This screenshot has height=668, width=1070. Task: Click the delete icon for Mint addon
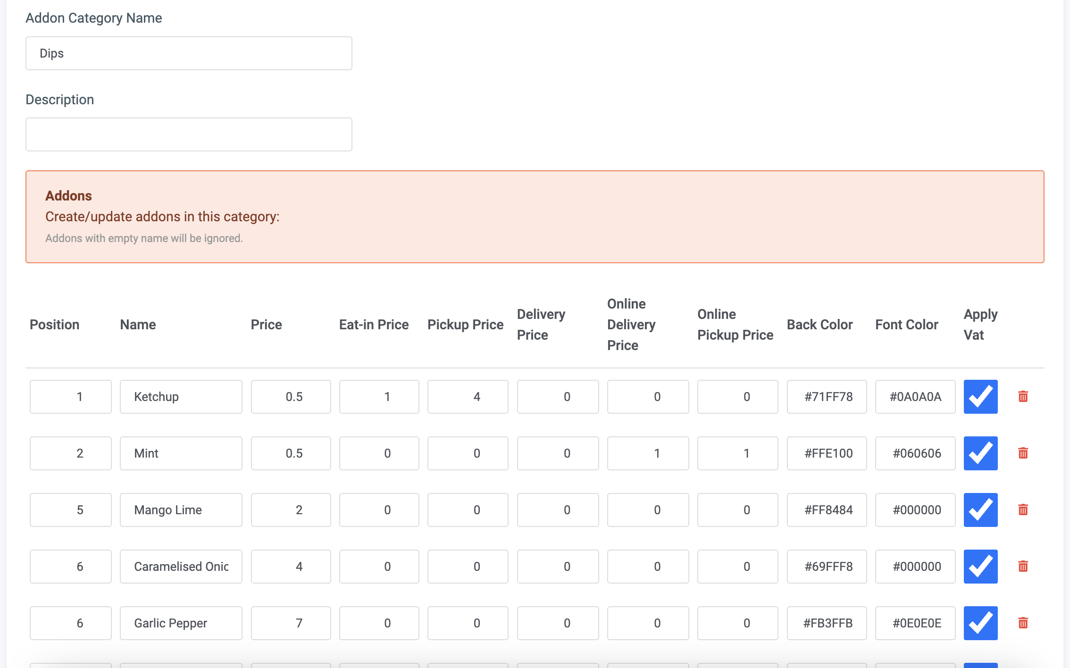pos(1023,453)
